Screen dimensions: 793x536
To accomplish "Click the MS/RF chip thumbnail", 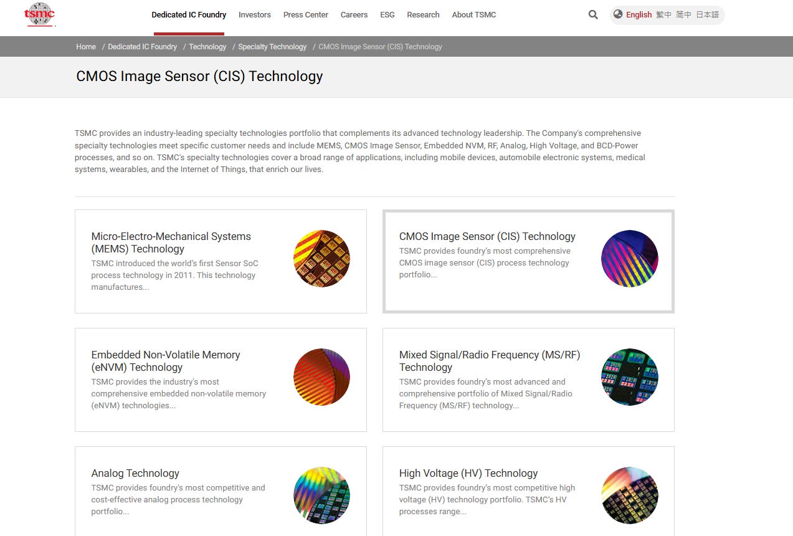I will [629, 377].
